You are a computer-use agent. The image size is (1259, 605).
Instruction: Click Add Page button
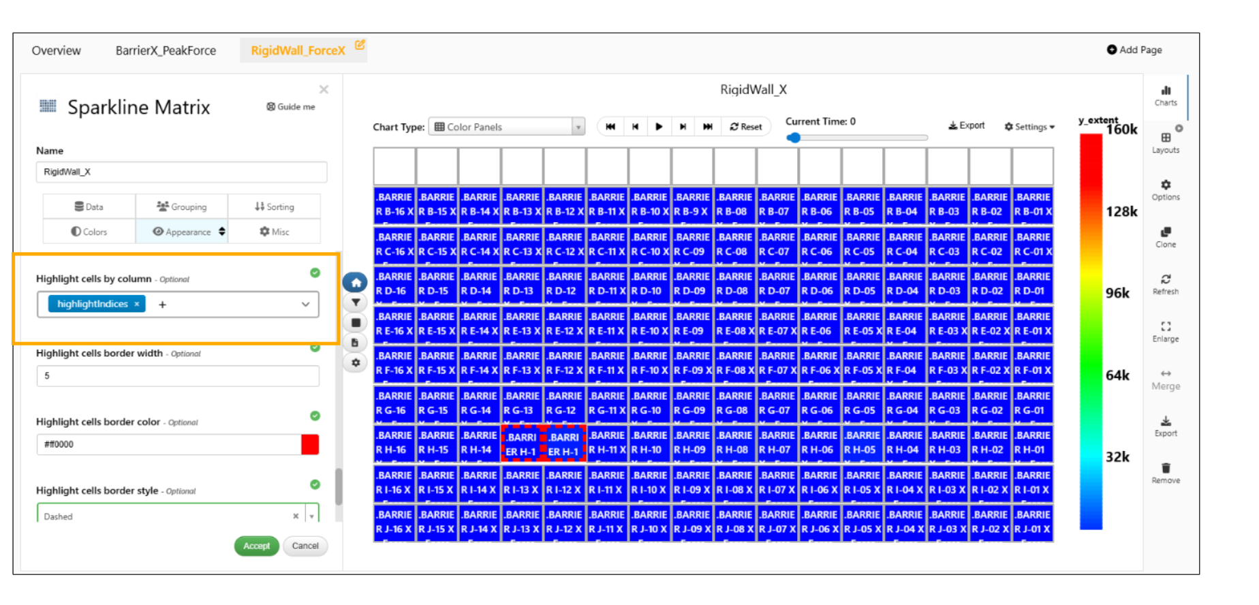(x=1134, y=50)
